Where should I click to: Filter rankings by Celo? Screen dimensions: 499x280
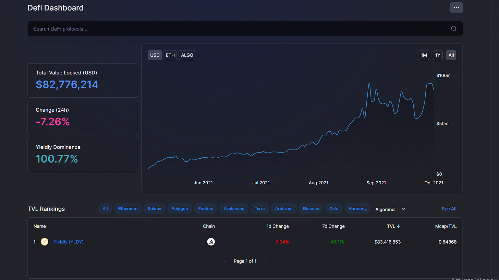[x=334, y=209]
